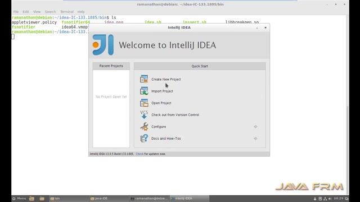Click the Recent Projects header
Screen dimensions: 360x202
pos(111,66)
